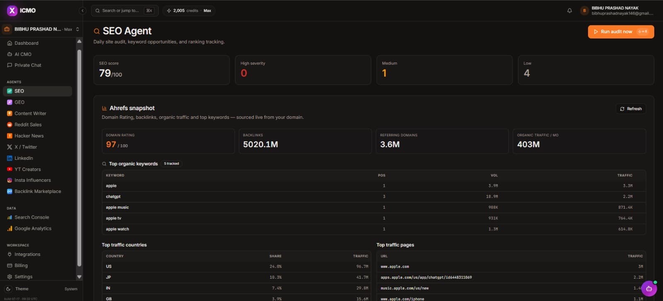Open the music.apple.com/us/new page link

click(x=405, y=288)
